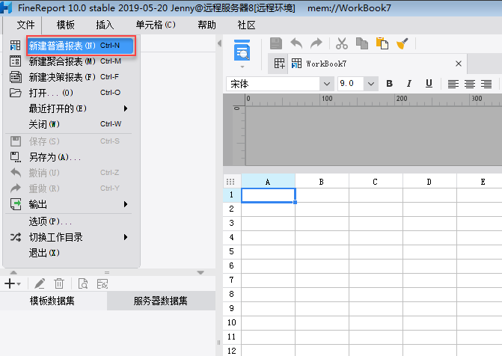Image resolution: width=502 pixels, height=356 pixels.
Task: Open the 社区 menu
Action: click(246, 25)
